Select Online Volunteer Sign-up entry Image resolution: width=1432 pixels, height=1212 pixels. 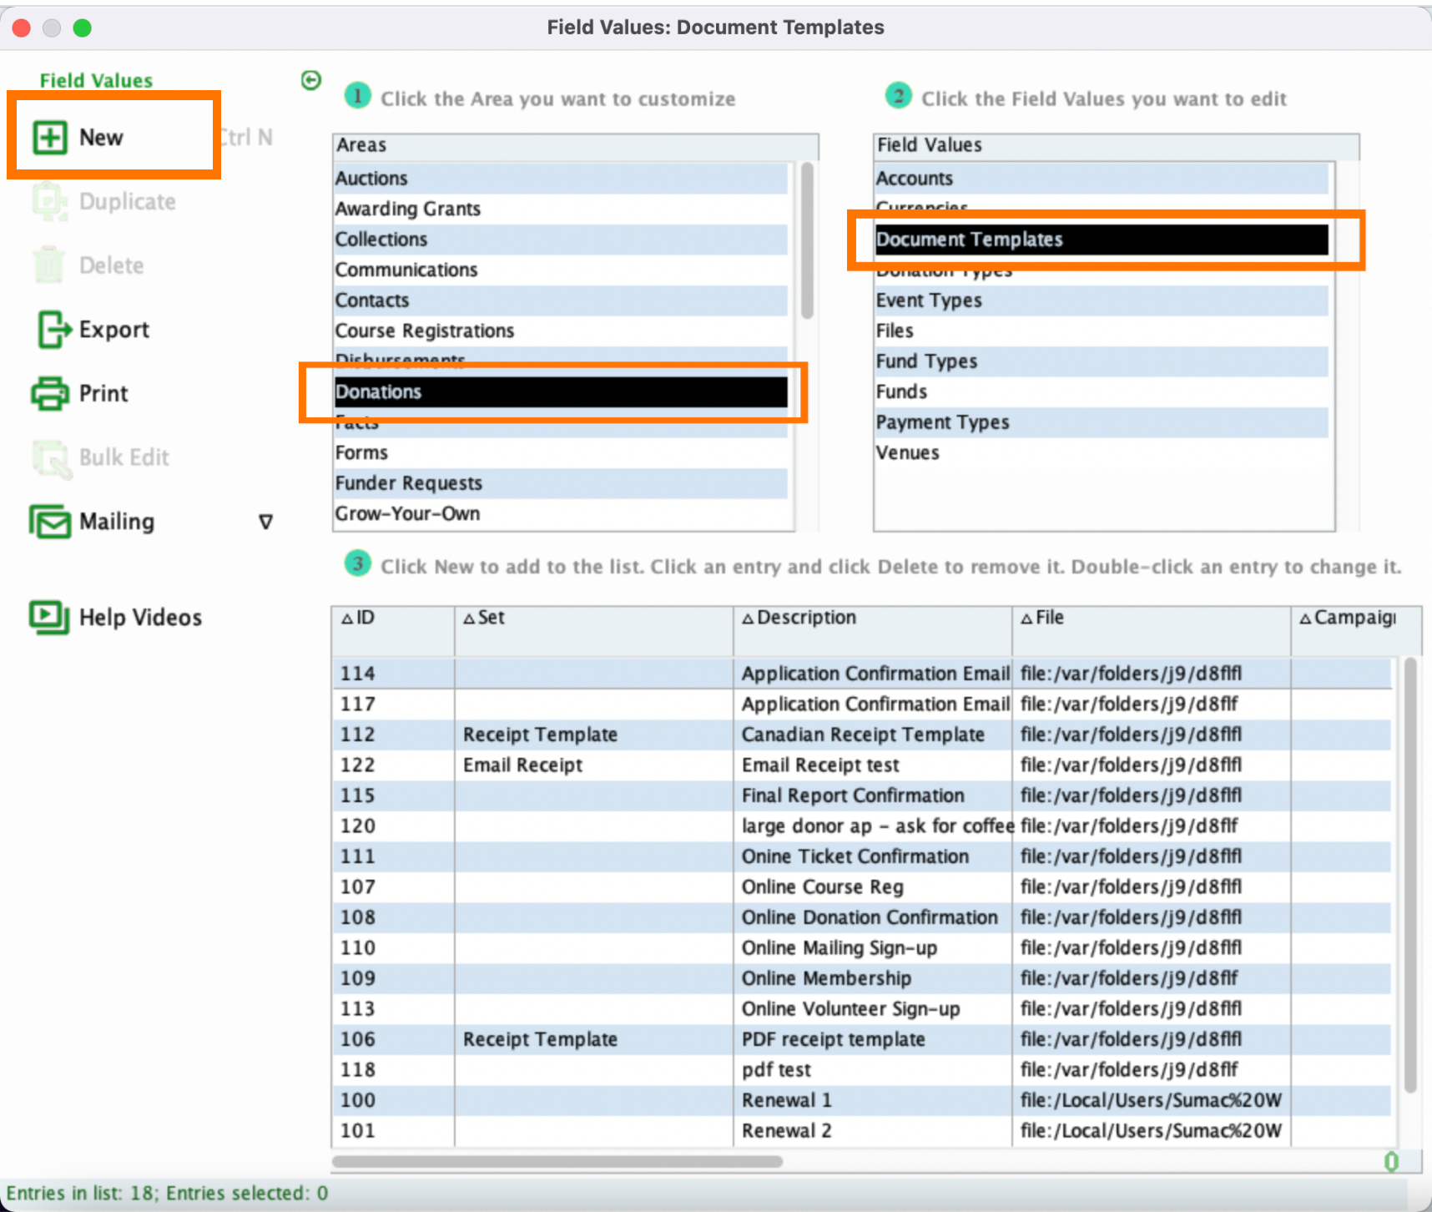click(x=861, y=1009)
